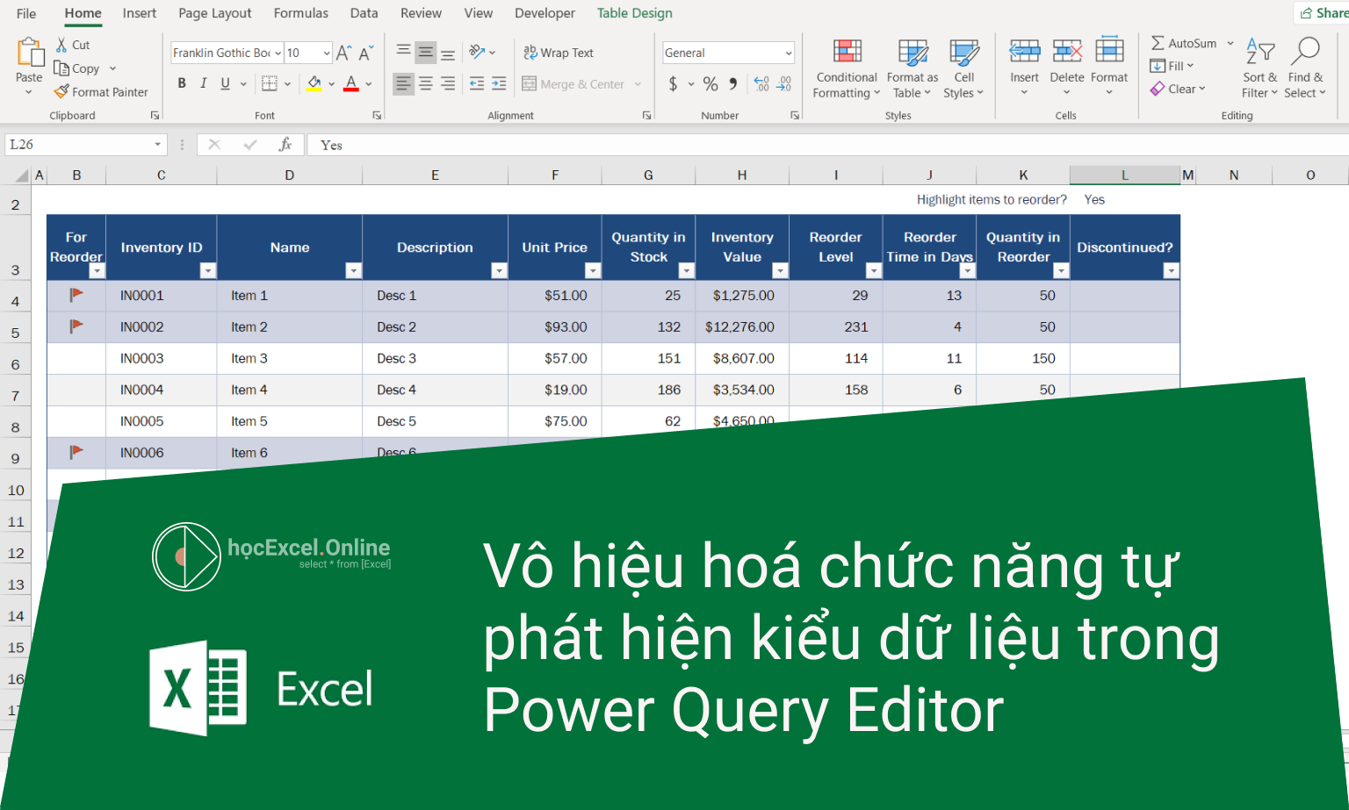Open the Fill menu
The width and height of the screenshot is (1349, 810).
[x=1172, y=66]
